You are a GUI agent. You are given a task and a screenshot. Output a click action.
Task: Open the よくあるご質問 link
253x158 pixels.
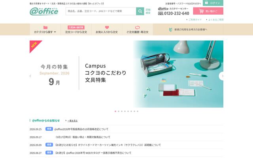215,20
